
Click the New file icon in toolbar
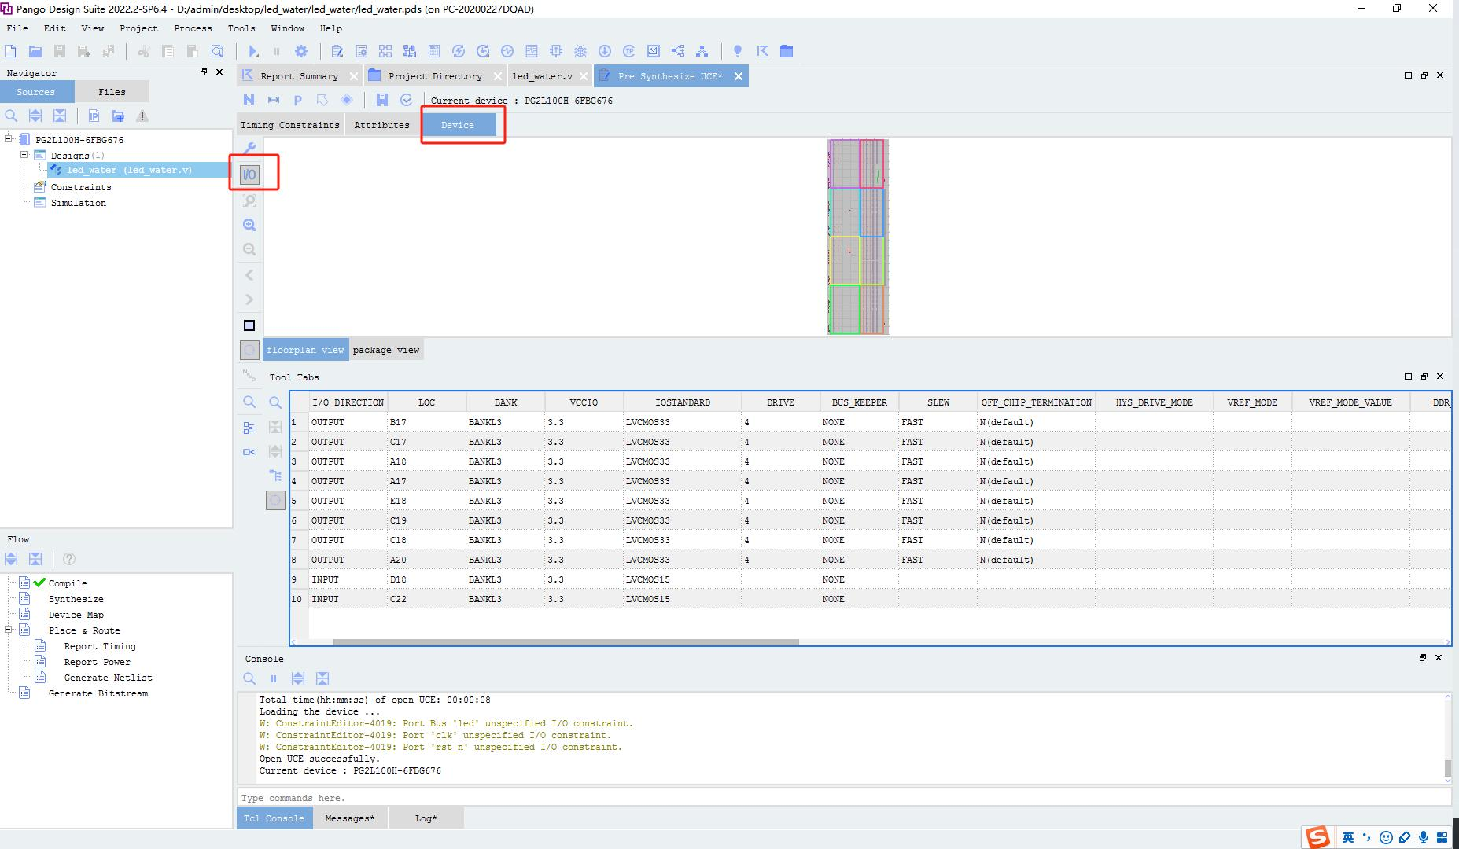pos(10,51)
